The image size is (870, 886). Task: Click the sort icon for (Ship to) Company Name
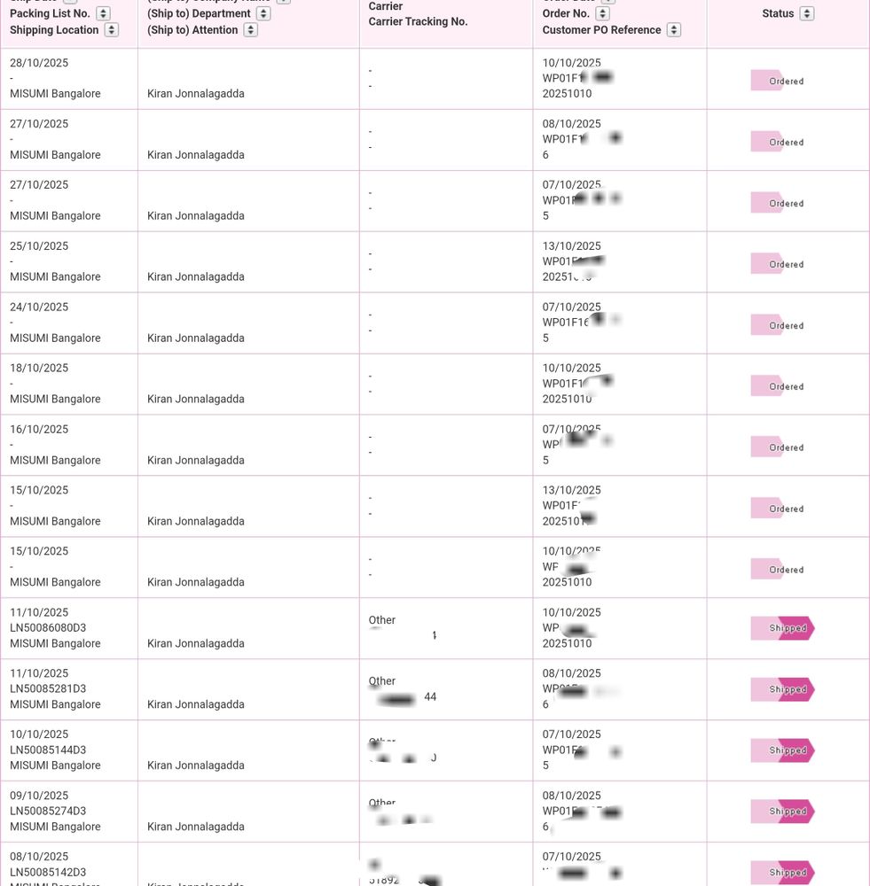283,2
